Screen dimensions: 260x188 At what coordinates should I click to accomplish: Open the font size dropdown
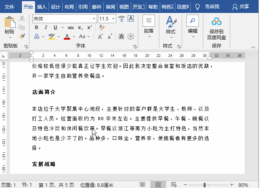(x=114, y=18)
